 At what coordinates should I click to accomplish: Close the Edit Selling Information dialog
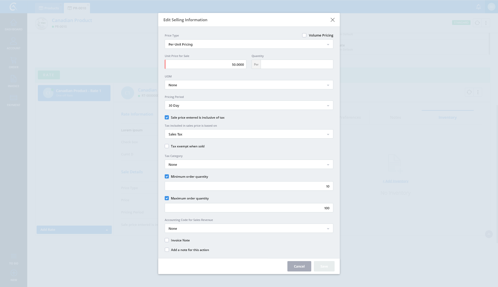point(333,20)
